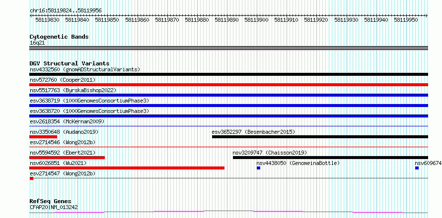Click the red nsv572760 variant bar
This screenshot has width=442, height=218.
[x=228, y=85]
